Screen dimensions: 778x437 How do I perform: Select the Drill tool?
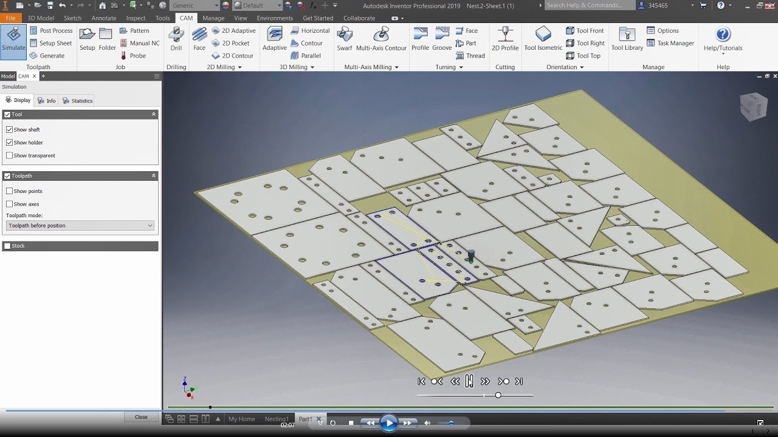[x=176, y=40]
